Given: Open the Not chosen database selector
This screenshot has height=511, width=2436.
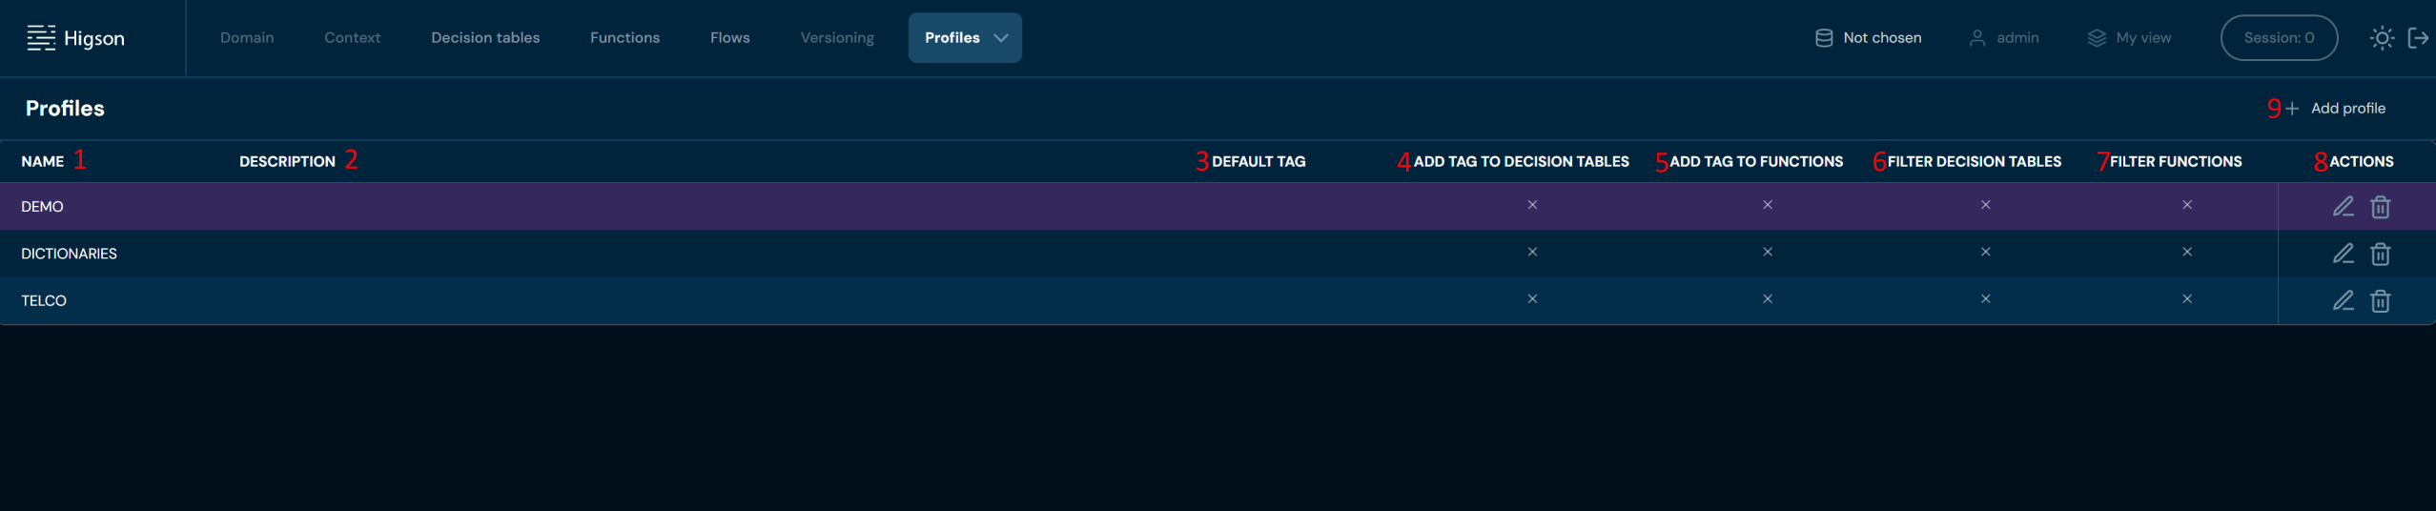Looking at the screenshot, I should pyautogui.click(x=1868, y=38).
